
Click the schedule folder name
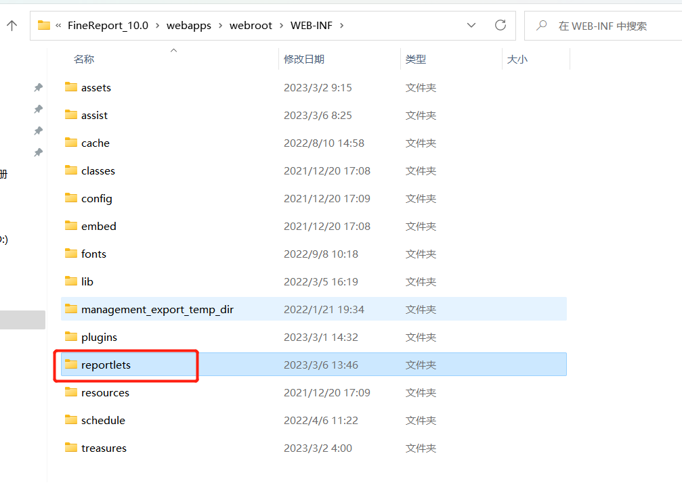click(103, 421)
